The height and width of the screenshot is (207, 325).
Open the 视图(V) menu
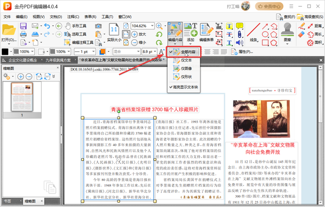coord(38,17)
